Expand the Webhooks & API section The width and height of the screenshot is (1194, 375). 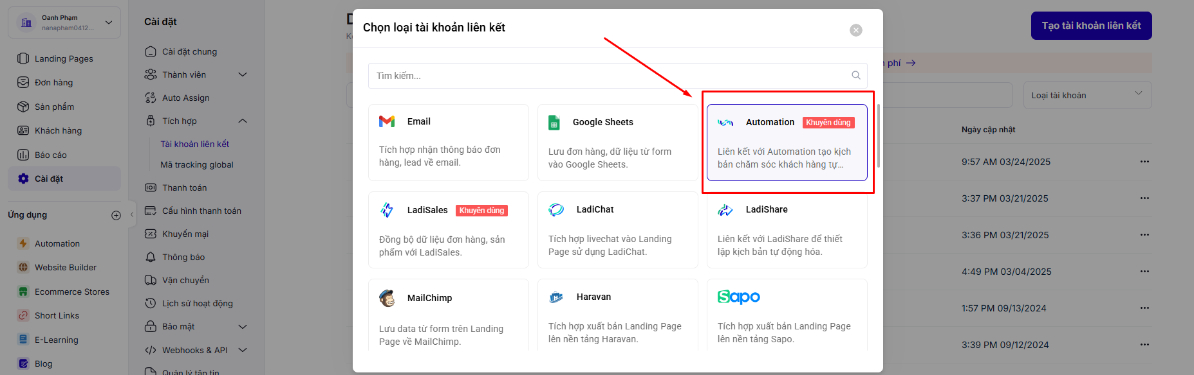pos(242,350)
